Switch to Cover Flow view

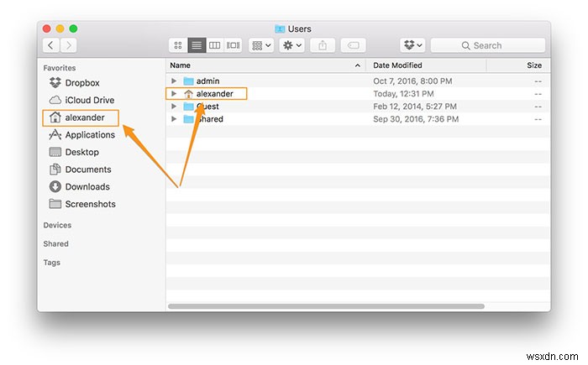point(233,45)
